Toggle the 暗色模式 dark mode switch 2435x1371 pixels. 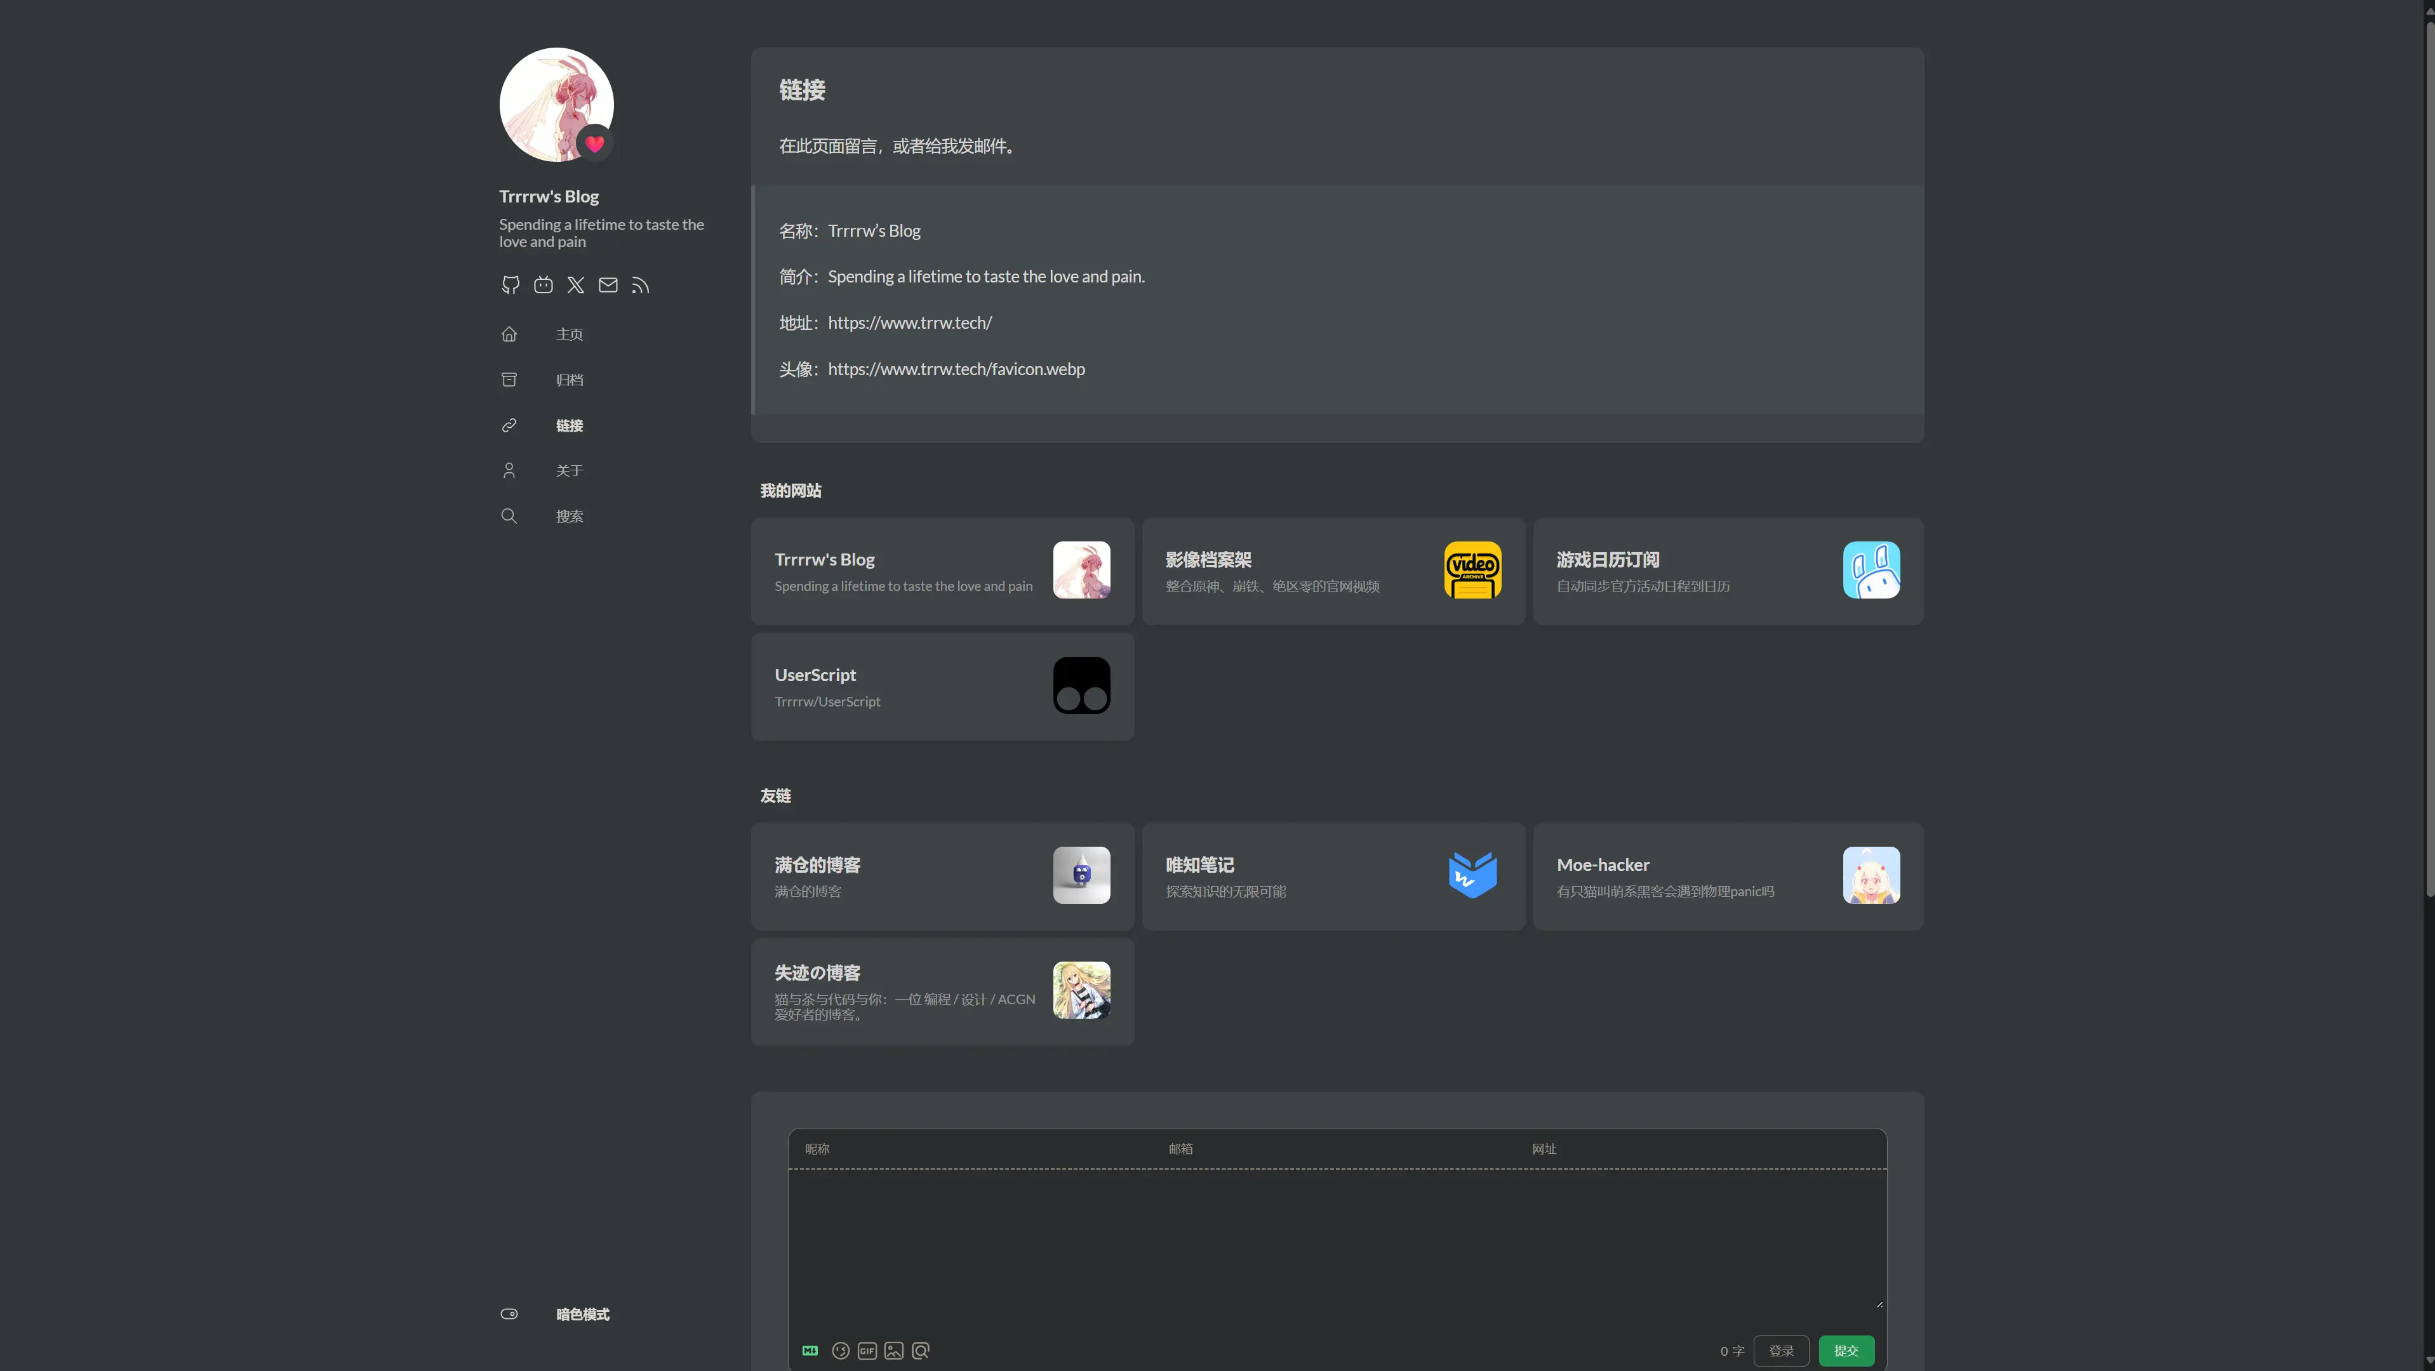pyautogui.click(x=509, y=1313)
